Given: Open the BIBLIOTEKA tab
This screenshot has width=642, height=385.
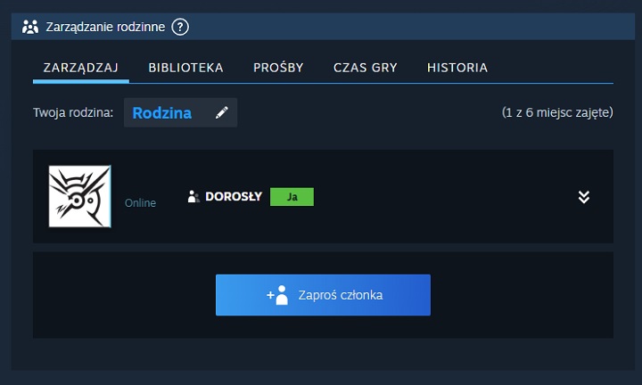Looking at the screenshot, I should pos(185,68).
